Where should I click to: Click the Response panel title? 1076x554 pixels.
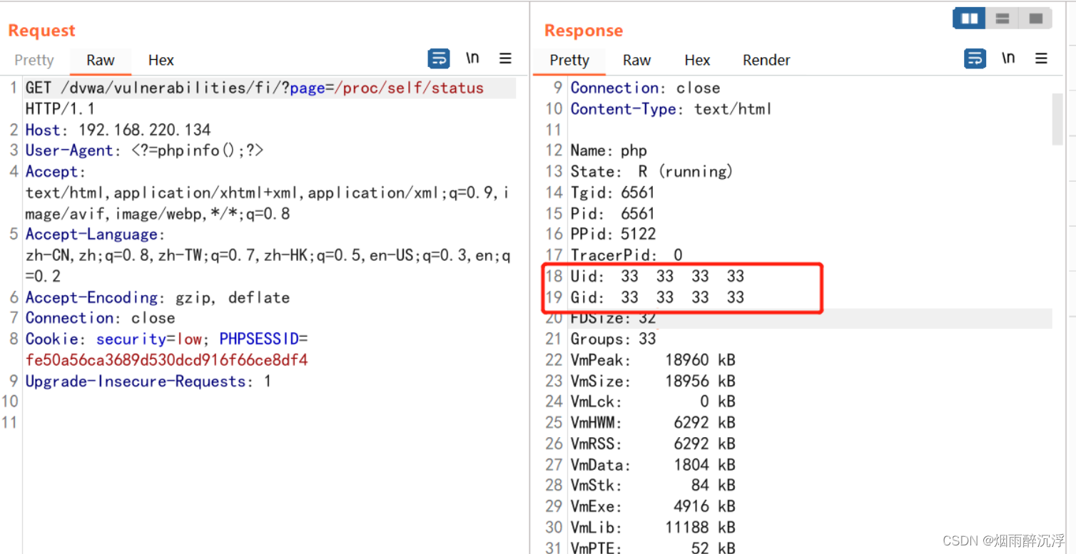[584, 31]
